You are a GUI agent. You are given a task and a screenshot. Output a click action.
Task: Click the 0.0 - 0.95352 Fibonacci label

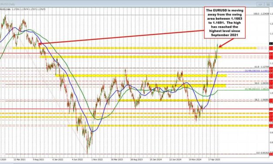click(263, 153)
